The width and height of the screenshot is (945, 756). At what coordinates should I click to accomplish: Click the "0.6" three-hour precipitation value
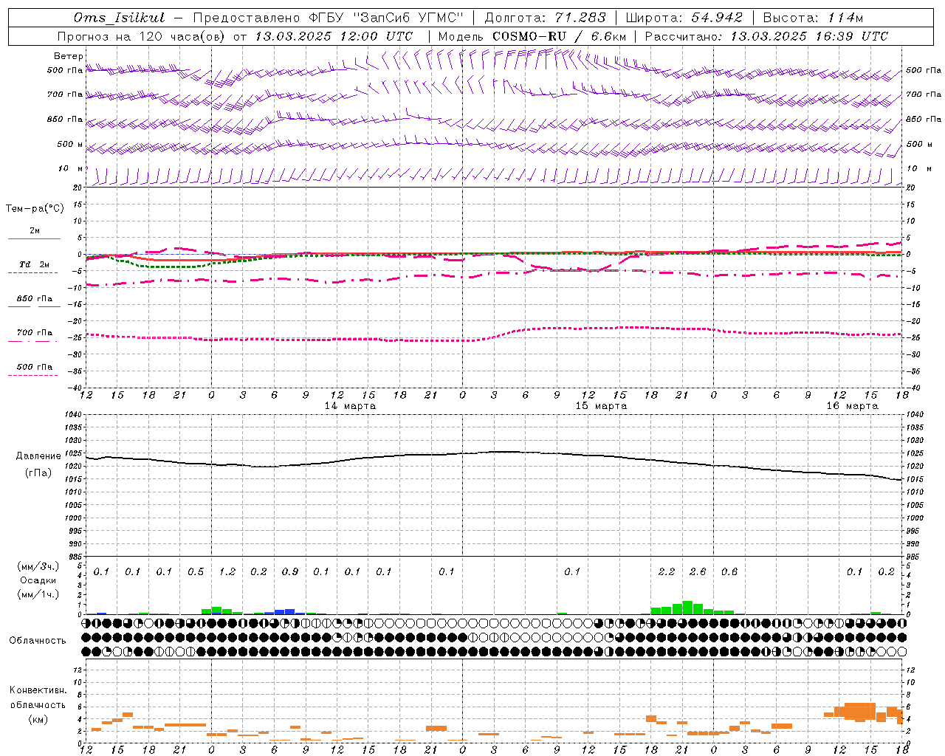tap(729, 571)
